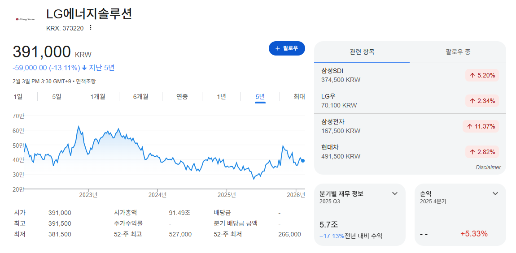The height and width of the screenshot is (253, 516).
Task: Click the 2025년 label on chart axis
Action: coord(227,195)
